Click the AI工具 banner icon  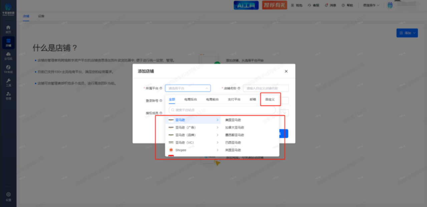pyautogui.click(x=246, y=5)
